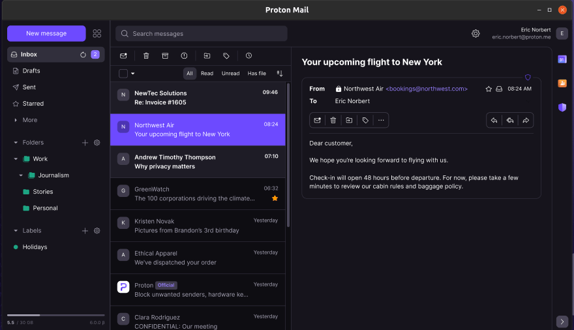
Task: Collapse the Journalism folder
Action: (x=21, y=175)
